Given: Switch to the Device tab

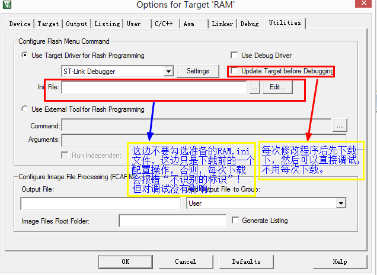Looking at the screenshot, I should coord(20,24).
